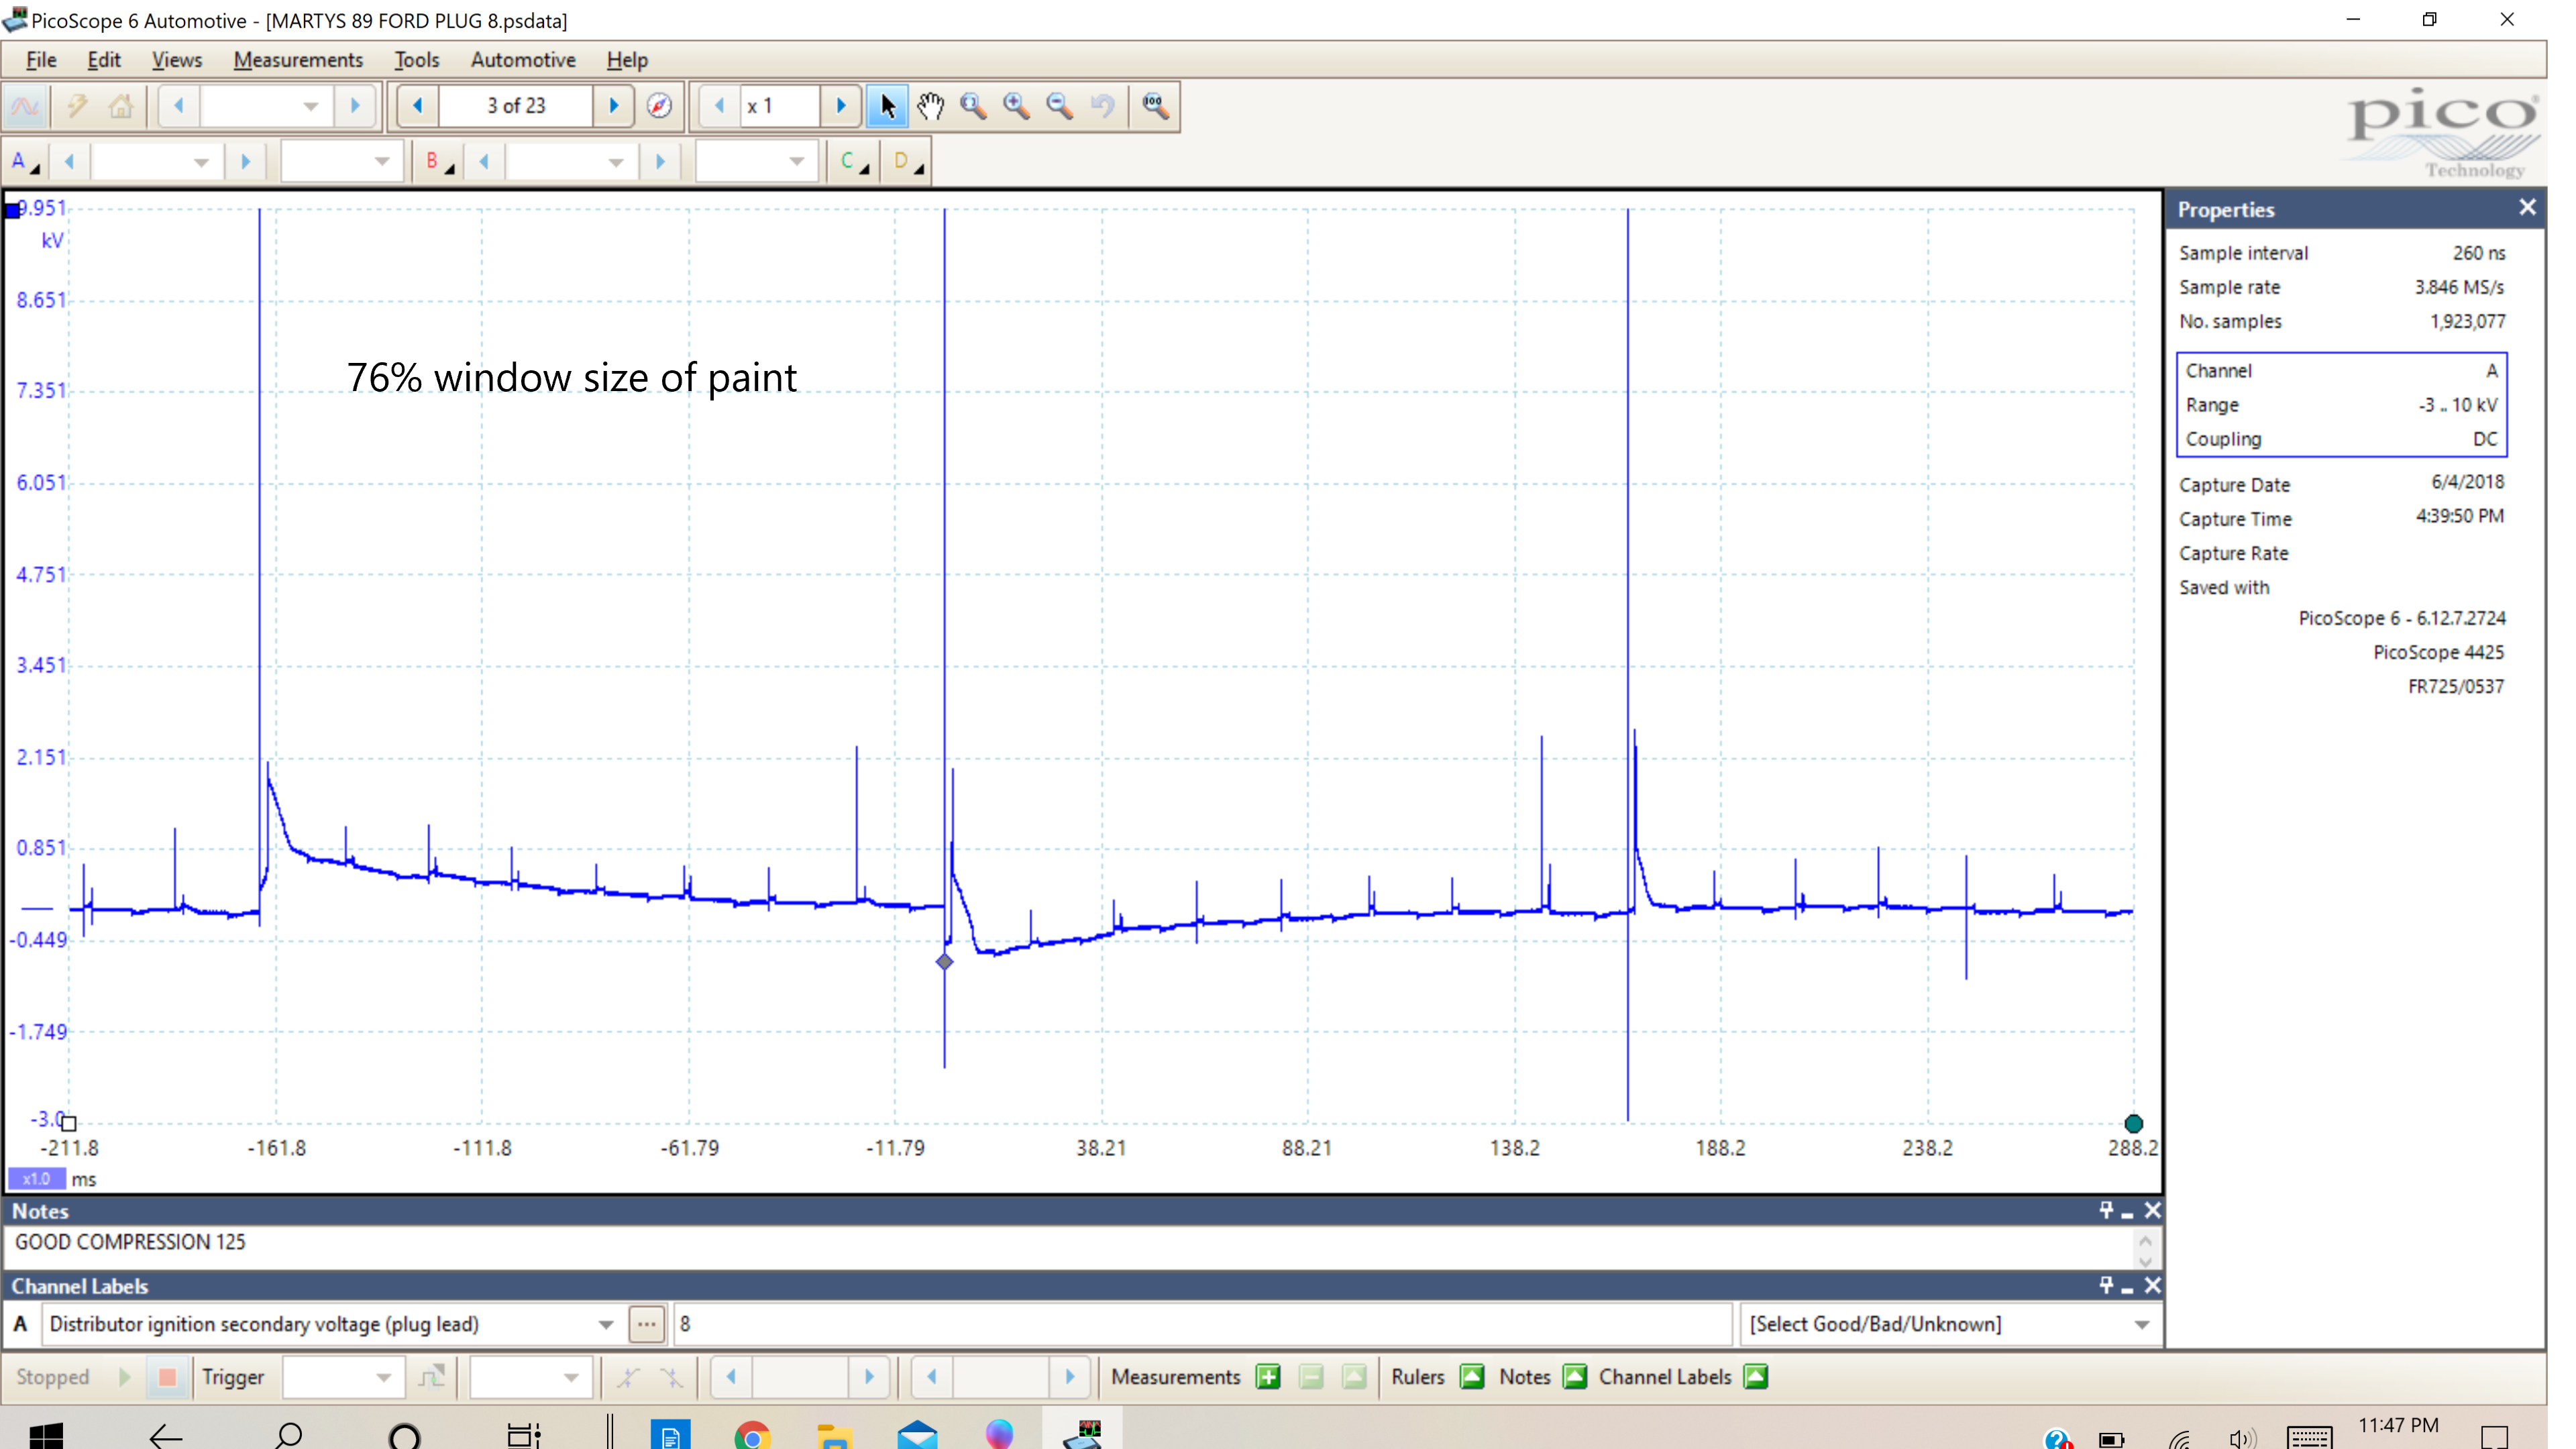Click the blue channel A axis offset handle
This screenshot has width=2576, height=1449.
(12, 210)
